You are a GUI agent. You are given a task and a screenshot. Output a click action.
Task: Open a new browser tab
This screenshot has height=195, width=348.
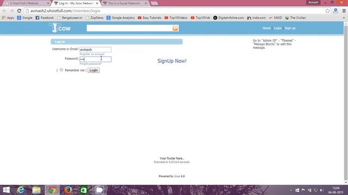click(x=154, y=3)
